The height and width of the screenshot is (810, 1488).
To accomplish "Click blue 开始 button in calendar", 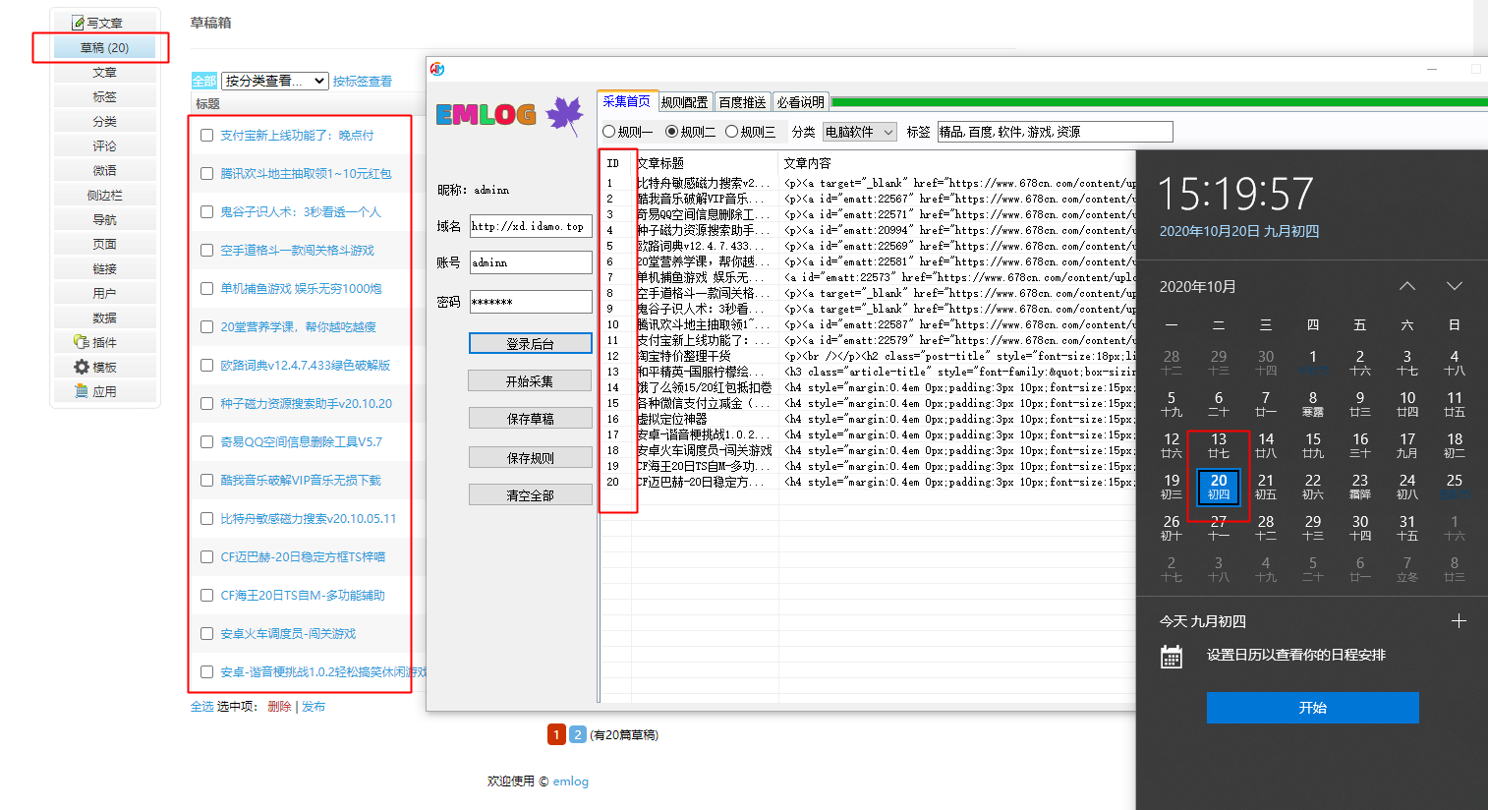I will [1313, 708].
